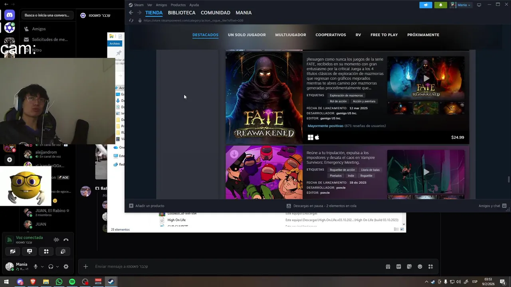Click the store URL address bar
511x287 pixels.
coord(193,20)
